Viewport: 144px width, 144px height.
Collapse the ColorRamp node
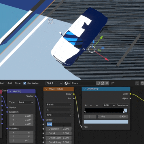pos(85,89)
